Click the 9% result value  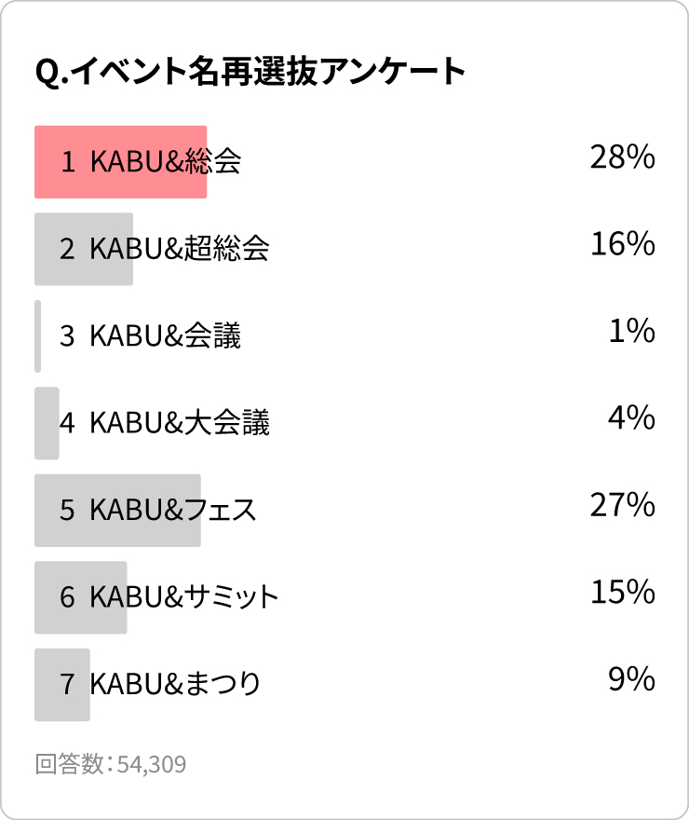[631, 679]
